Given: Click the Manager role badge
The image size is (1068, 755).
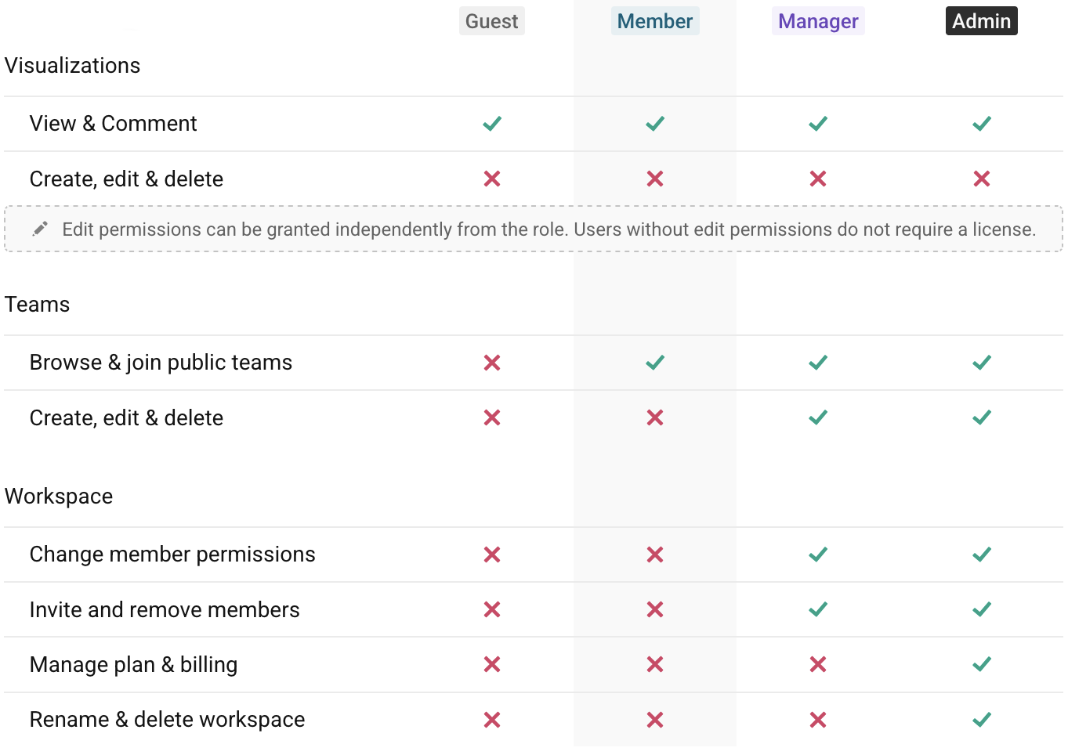Looking at the screenshot, I should click(x=818, y=21).
